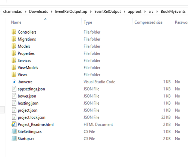
Task: Select the Properties folder name
Action: (x=26, y=53)
